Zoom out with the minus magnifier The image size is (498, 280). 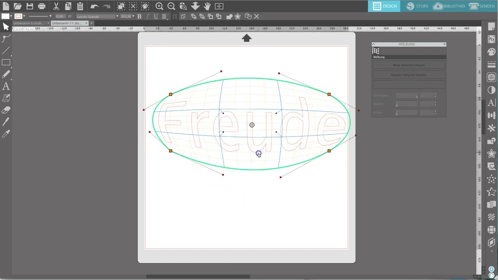tap(171, 6)
